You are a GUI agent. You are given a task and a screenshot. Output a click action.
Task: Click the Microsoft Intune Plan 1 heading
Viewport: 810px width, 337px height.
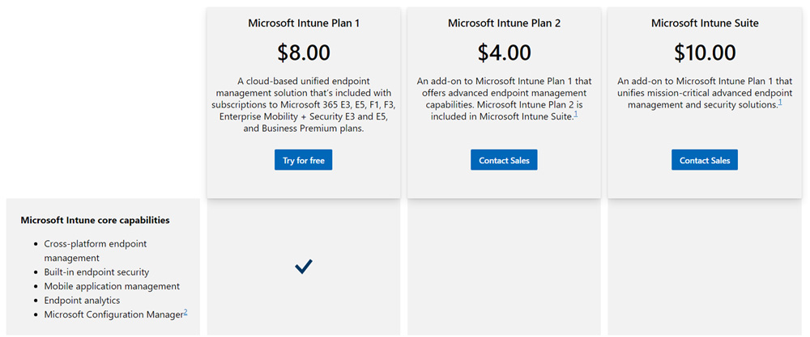click(x=304, y=23)
